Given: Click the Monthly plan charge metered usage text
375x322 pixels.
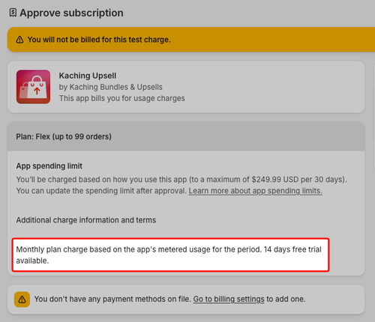Looking at the screenshot, I should 169,255.
